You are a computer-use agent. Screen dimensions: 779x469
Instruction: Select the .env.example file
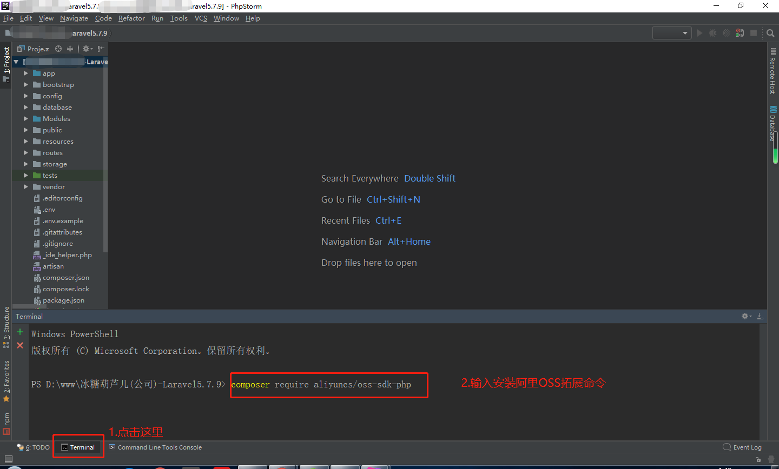click(x=63, y=221)
